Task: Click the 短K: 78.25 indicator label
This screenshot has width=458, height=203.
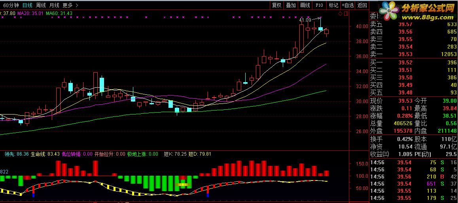Action: click(175, 154)
